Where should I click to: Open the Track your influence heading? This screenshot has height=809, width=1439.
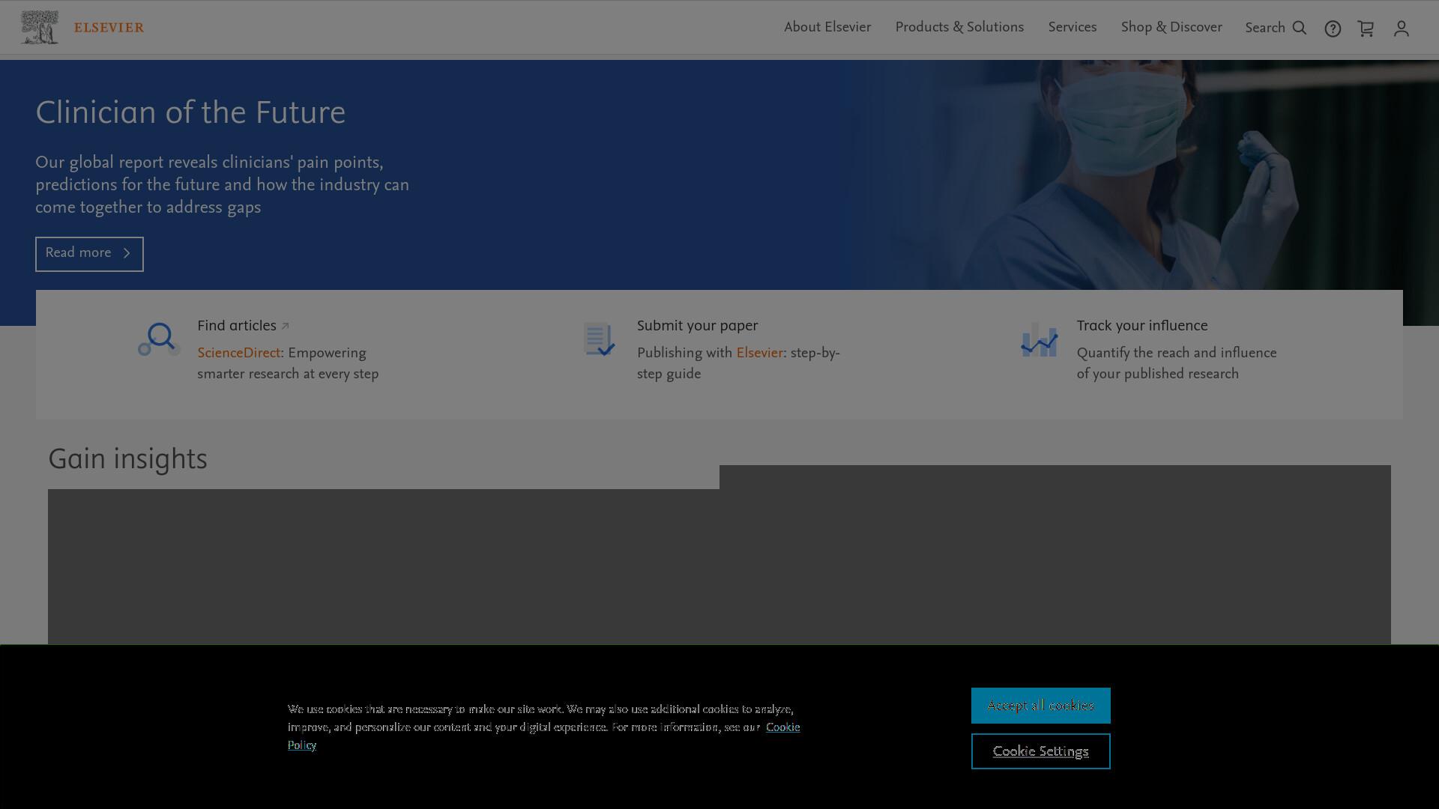1142,326
